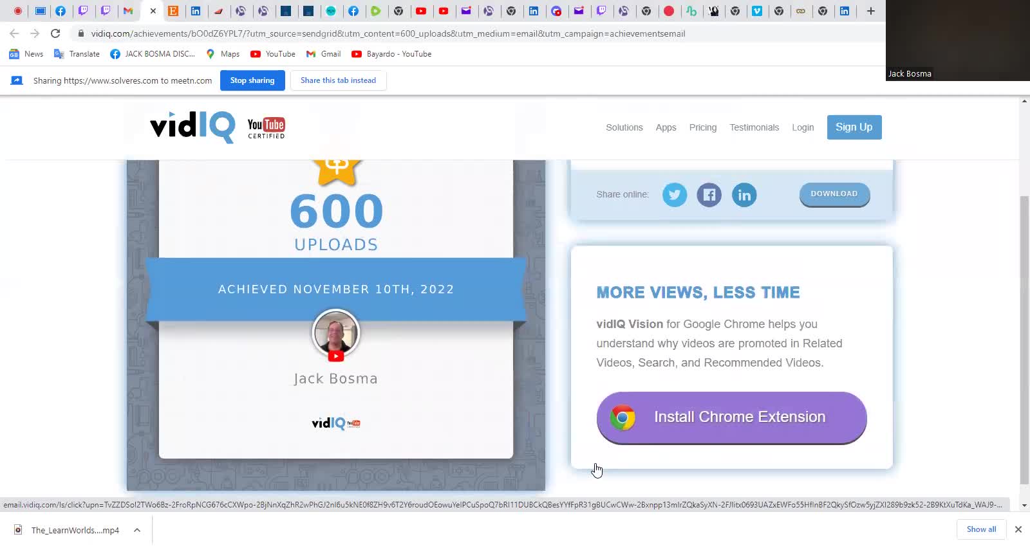This screenshot has width=1030, height=548.
Task: Switch to the teal circle icon tab
Action: tap(330, 11)
